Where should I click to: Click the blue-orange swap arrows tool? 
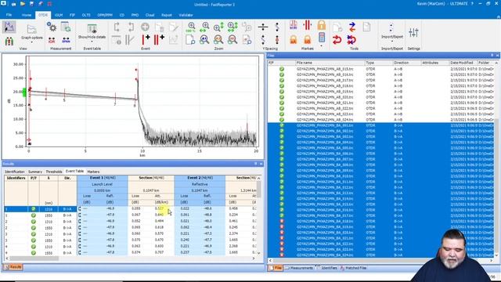pos(352,27)
